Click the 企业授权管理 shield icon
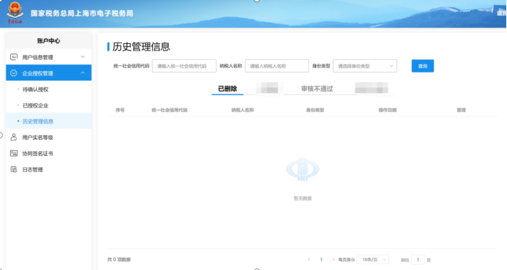Viewport: 507px width, 270px height. (14, 73)
